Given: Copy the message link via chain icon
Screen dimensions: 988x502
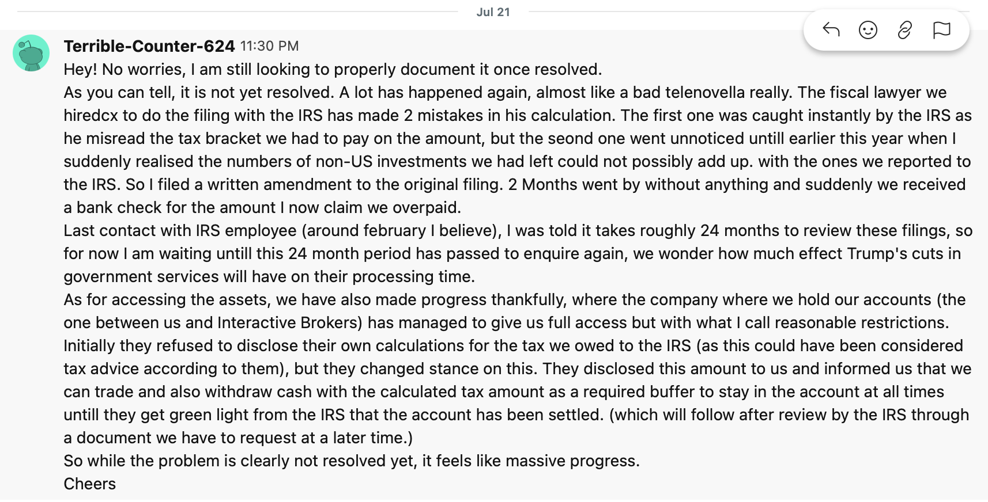Looking at the screenshot, I should 904,29.
